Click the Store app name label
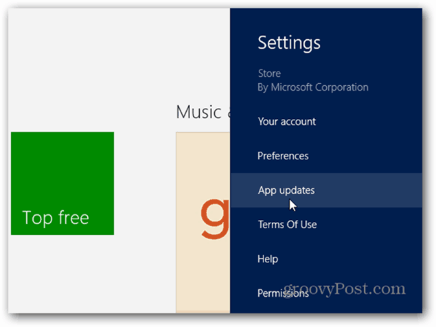This screenshot has height=327, width=436. coord(269,74)
